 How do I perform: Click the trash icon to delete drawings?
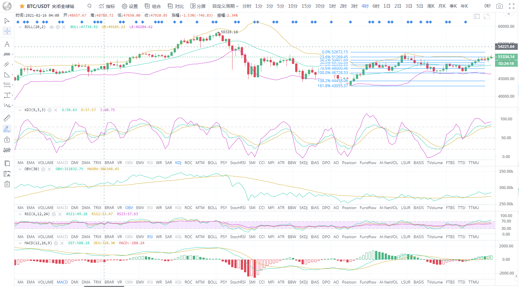pos(7,184)
